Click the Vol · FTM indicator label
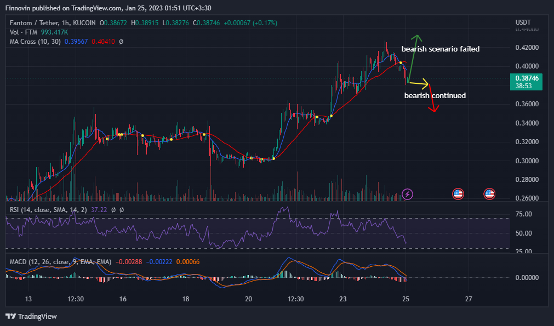Screen dimensions: 554x326 point(24,32)
